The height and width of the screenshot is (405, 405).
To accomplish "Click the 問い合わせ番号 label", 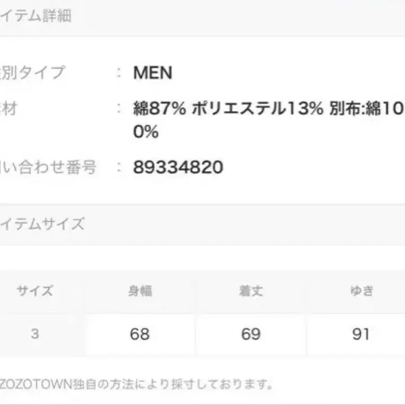I will (48, 168).
